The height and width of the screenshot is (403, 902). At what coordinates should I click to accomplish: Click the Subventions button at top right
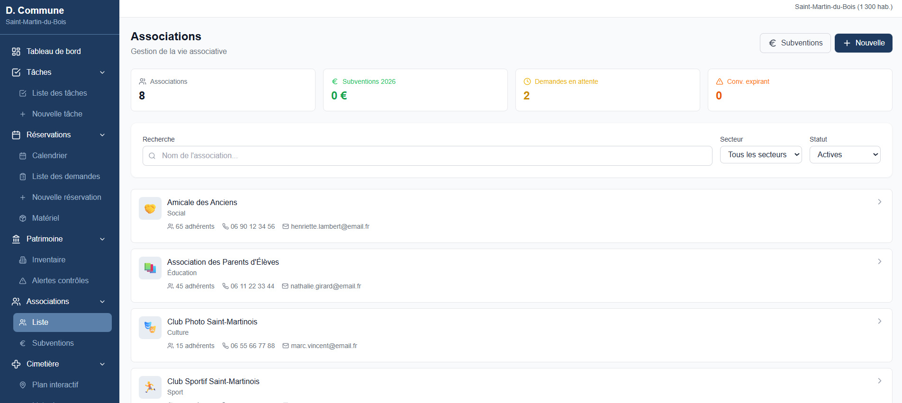[x=795, y=43]
